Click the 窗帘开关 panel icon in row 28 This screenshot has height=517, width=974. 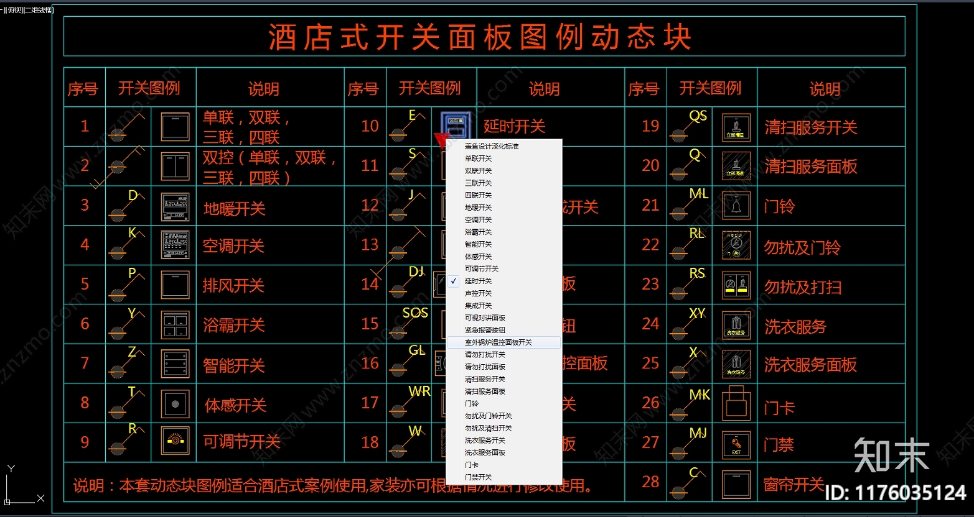point(736,484)
